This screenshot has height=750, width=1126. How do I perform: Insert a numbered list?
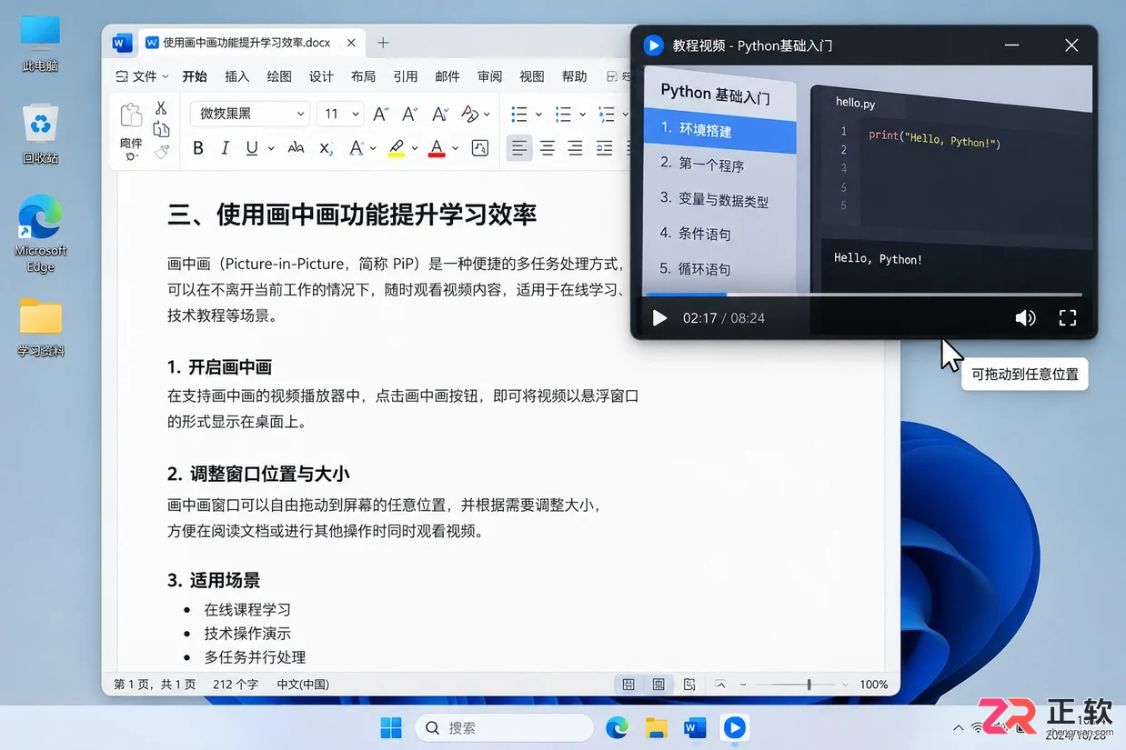point(563,114)
